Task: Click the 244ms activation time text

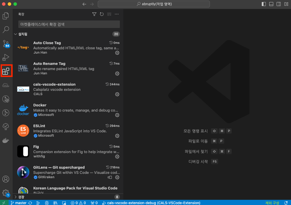Action: tap(114, 84)
